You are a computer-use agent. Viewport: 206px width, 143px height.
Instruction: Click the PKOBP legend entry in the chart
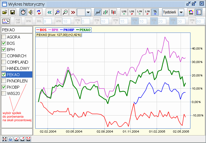[x=67, y=30]
